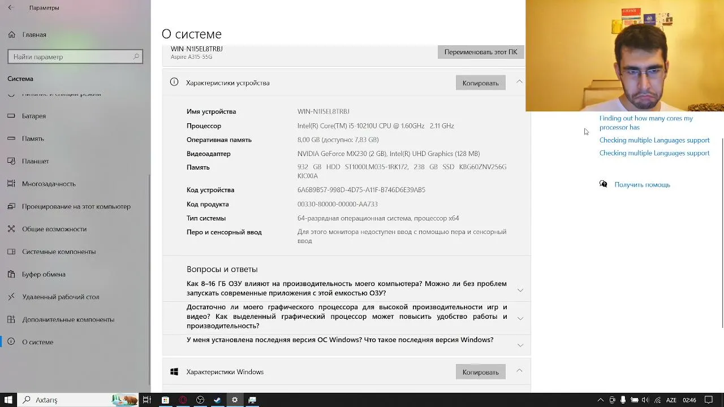The image size is (724, 407).
Task: Go back using the Settings back arrow
Action: click(11, 8)
